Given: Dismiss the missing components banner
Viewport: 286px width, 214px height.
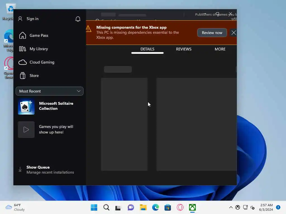Looking at the screenshot, I should 233,33.
